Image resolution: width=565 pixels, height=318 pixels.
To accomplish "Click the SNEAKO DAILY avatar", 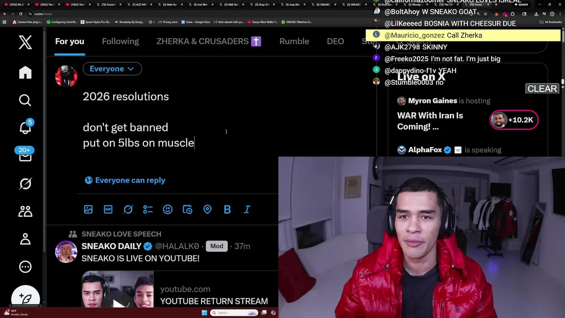I will click(66, 252).
